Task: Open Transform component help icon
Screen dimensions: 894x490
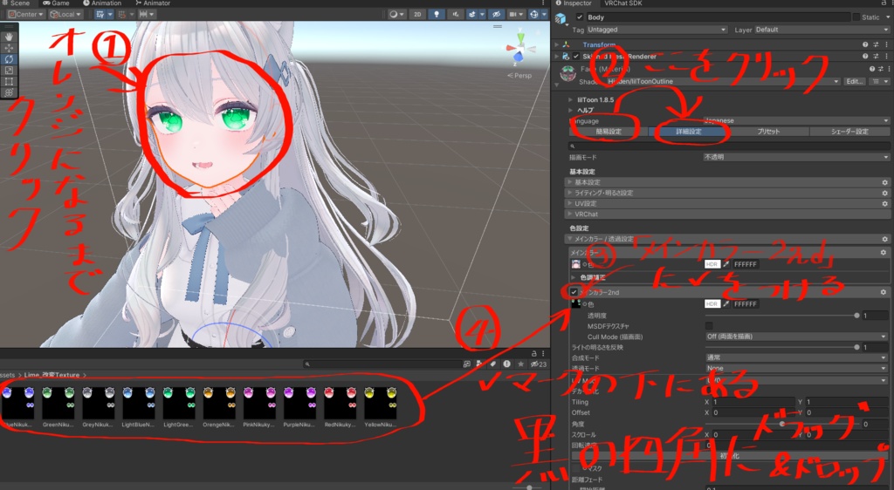Action: pos(865,44)
